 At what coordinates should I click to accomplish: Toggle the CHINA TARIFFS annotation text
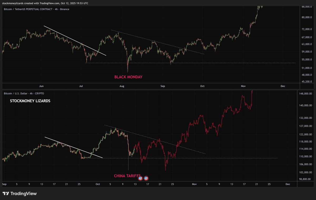[x=127, y=175]
